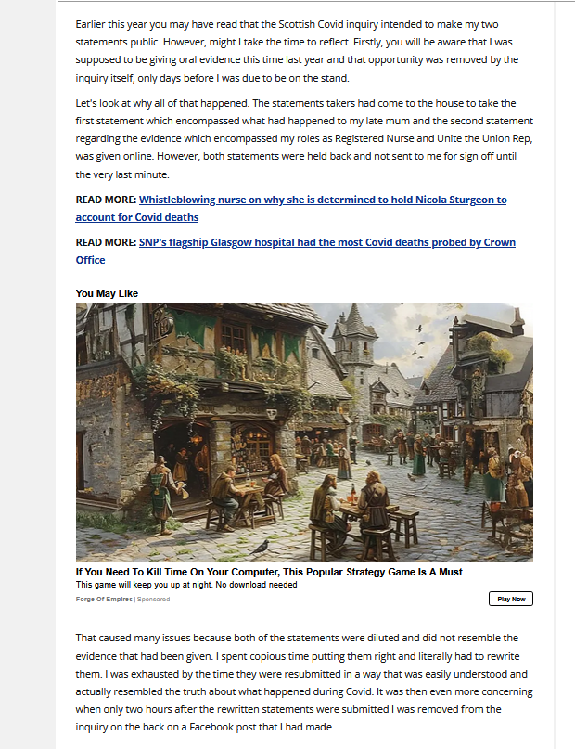This screenshot has width=575, height=749.
Task: Click the Play Now button
Action: [511, 599]
